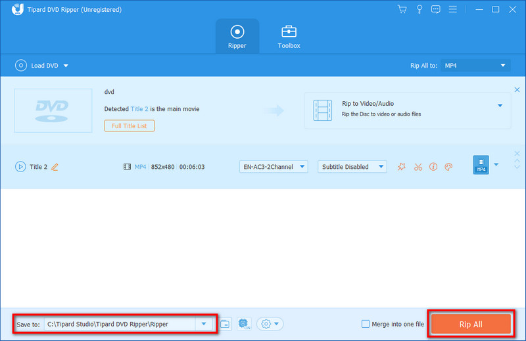Viewport: 526px width, 341px height.
Task: Play the Title 2 preview
Action: click(20, 167)
